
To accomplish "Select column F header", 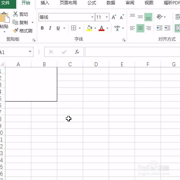I will (x=148, y=64).
